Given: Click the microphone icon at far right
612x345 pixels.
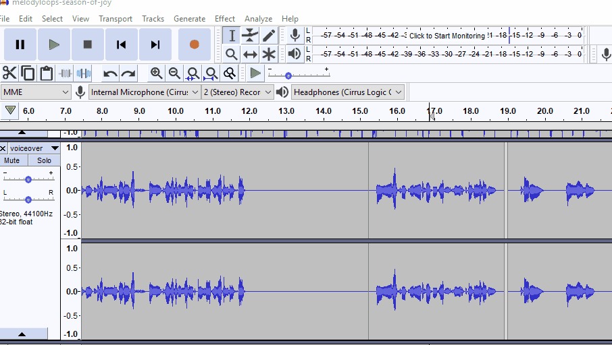Looking at the screenshot, I should 606,54.
